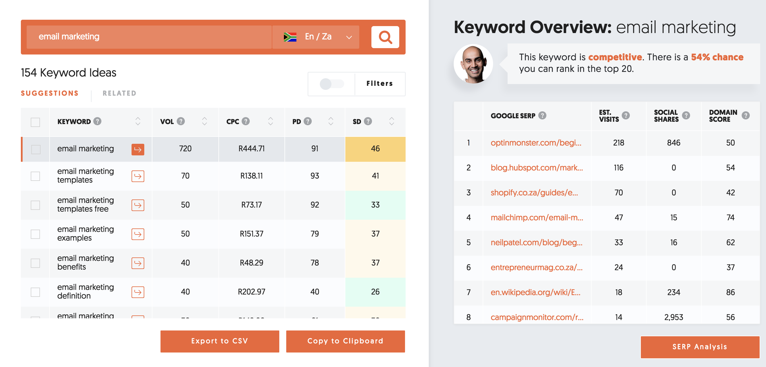Open shopify.co.za/guides/e... link
766x367 pixels.
[534, 192]
